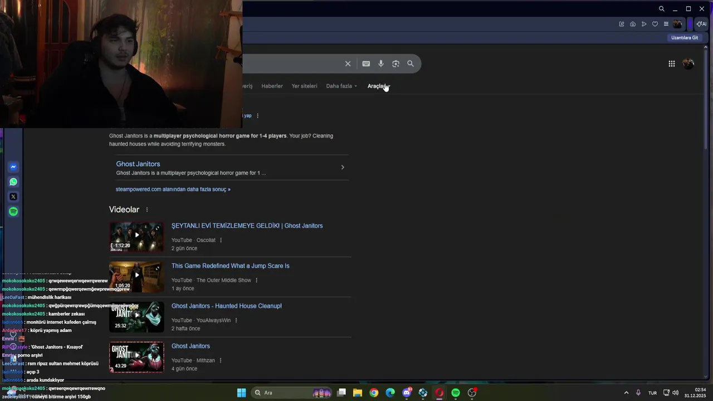Open Task View from the taskbar

(x=341, y=393)
